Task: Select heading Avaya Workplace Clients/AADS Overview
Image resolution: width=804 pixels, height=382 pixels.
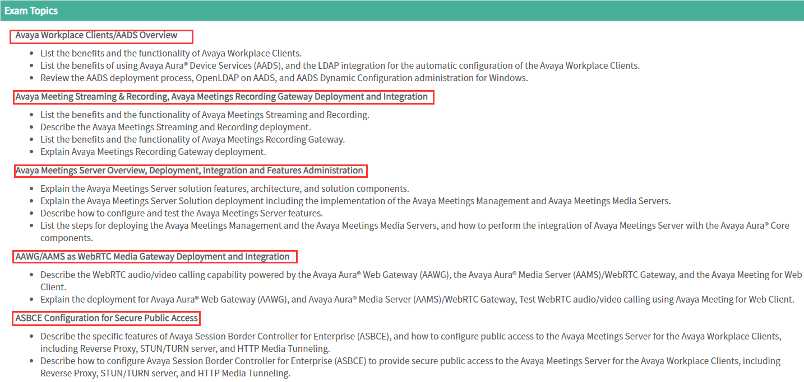Action: tap(96, 35)
